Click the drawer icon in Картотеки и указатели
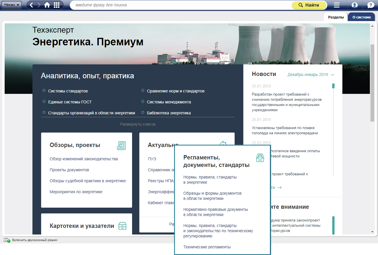The height and width of the screenshot is (255, 378). tap(123, 226)
